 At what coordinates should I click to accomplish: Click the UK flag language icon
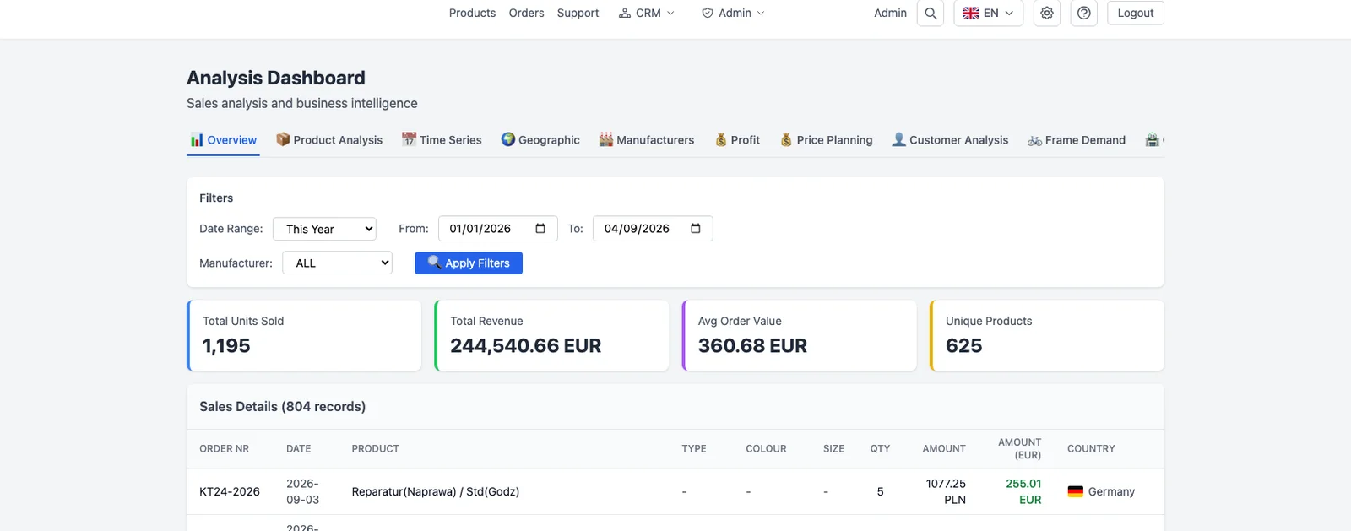971,14
